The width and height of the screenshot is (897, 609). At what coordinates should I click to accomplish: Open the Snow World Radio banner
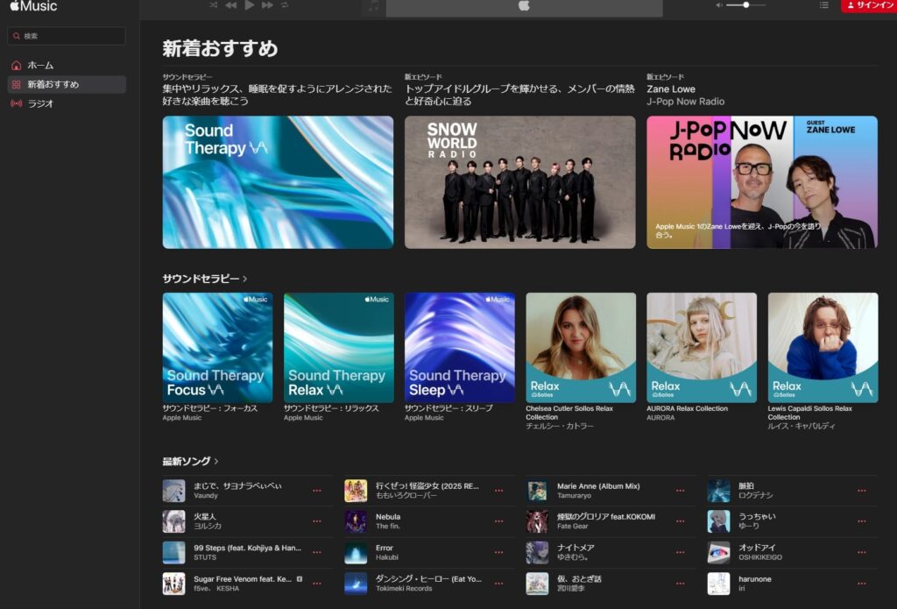(520, 182)
